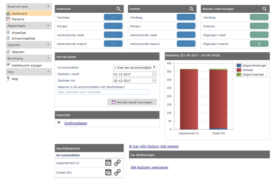Click the link icon for Chalet 001
This screenshot has height=185, width=276.
[117, 172]
